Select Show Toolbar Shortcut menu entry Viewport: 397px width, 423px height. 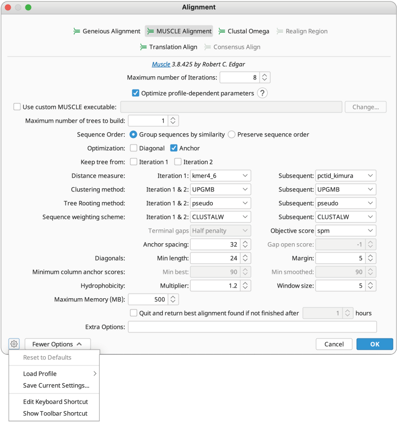point(55,413)
